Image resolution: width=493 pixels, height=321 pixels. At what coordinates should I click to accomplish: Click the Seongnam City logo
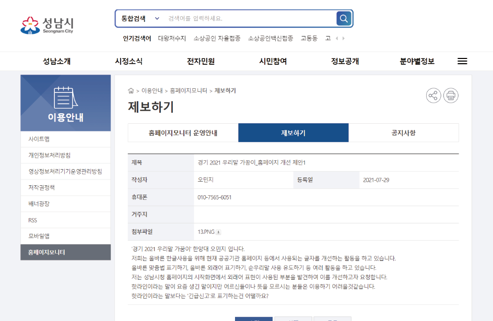(48, 25)
